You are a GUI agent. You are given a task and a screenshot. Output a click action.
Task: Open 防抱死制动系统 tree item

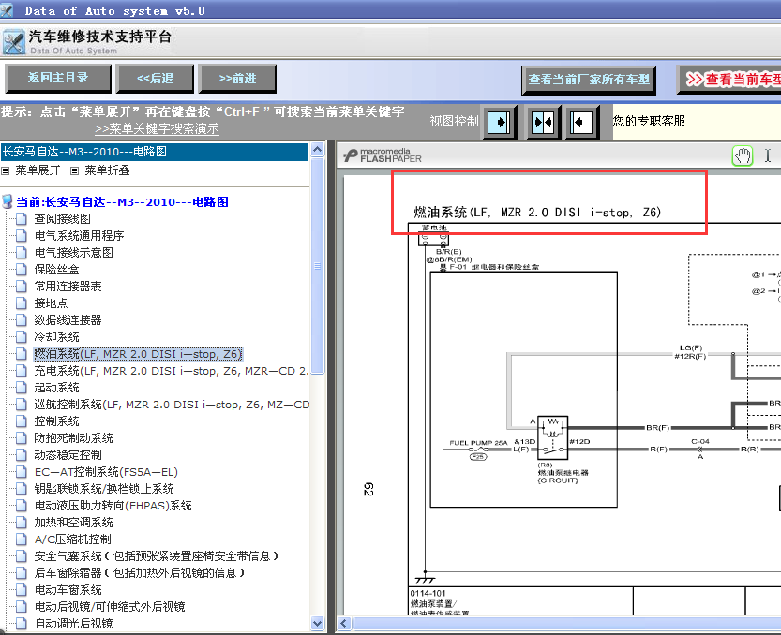[73, 438]
